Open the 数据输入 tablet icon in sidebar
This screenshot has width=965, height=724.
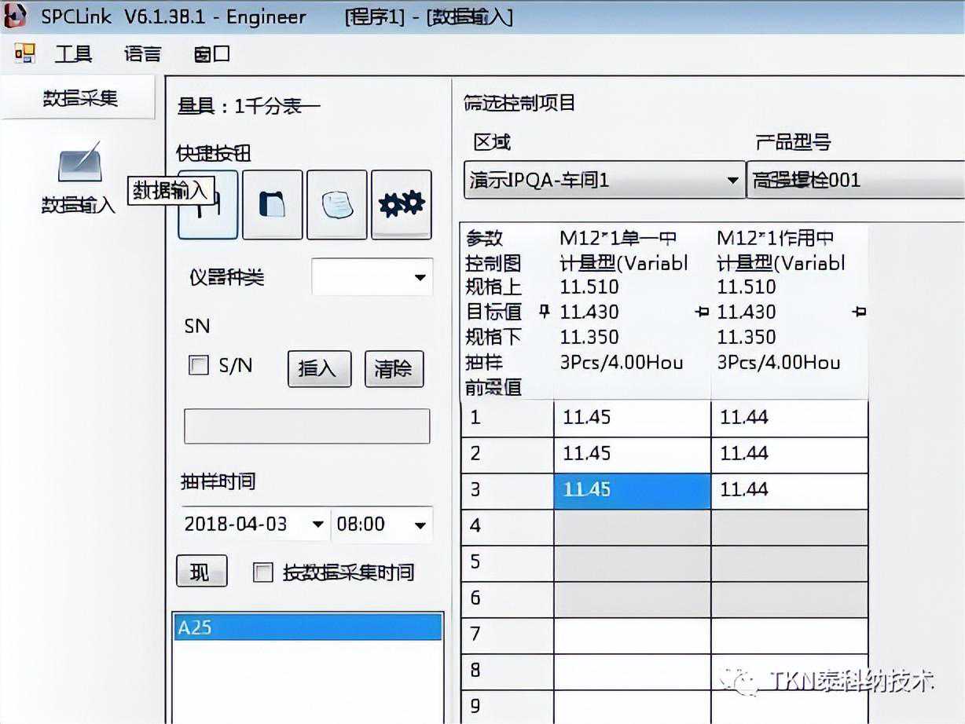coord(79,163)
